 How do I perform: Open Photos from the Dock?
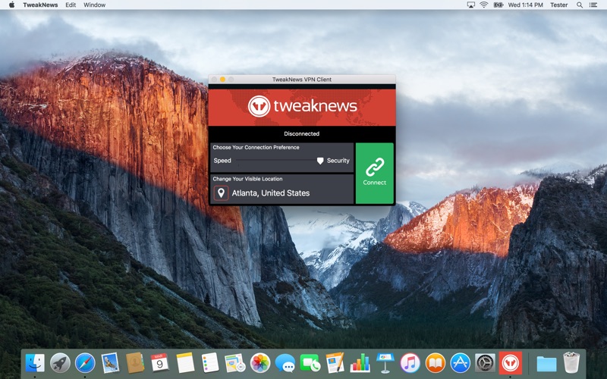[x=260, y=363]
